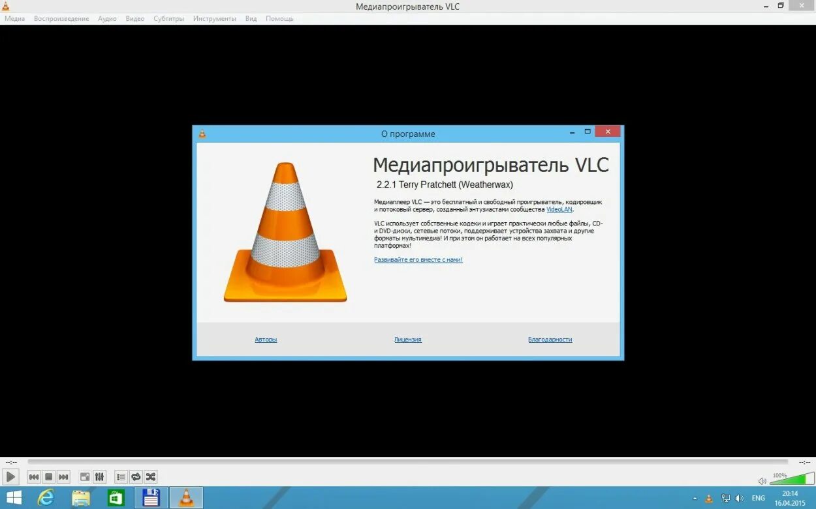
Task: Open the Медиа menu
Action: tap(14, 19)
